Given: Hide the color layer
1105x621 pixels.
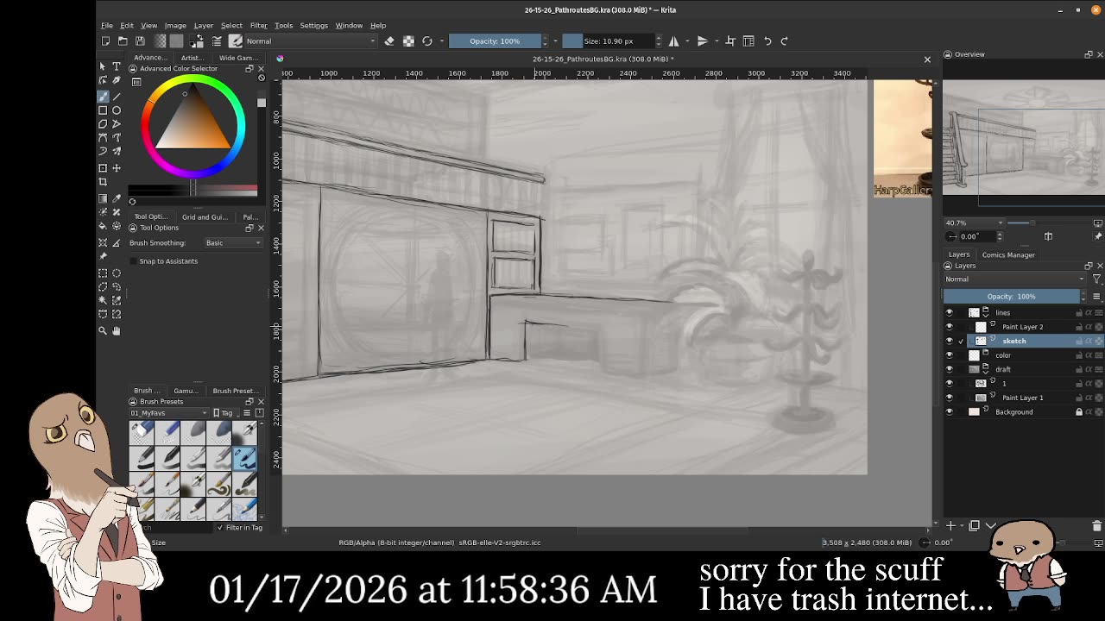Looking at the screenshot, I should pos(950,355).
